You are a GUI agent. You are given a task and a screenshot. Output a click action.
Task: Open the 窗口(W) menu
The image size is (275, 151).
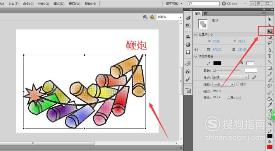(x=75, y=4)
